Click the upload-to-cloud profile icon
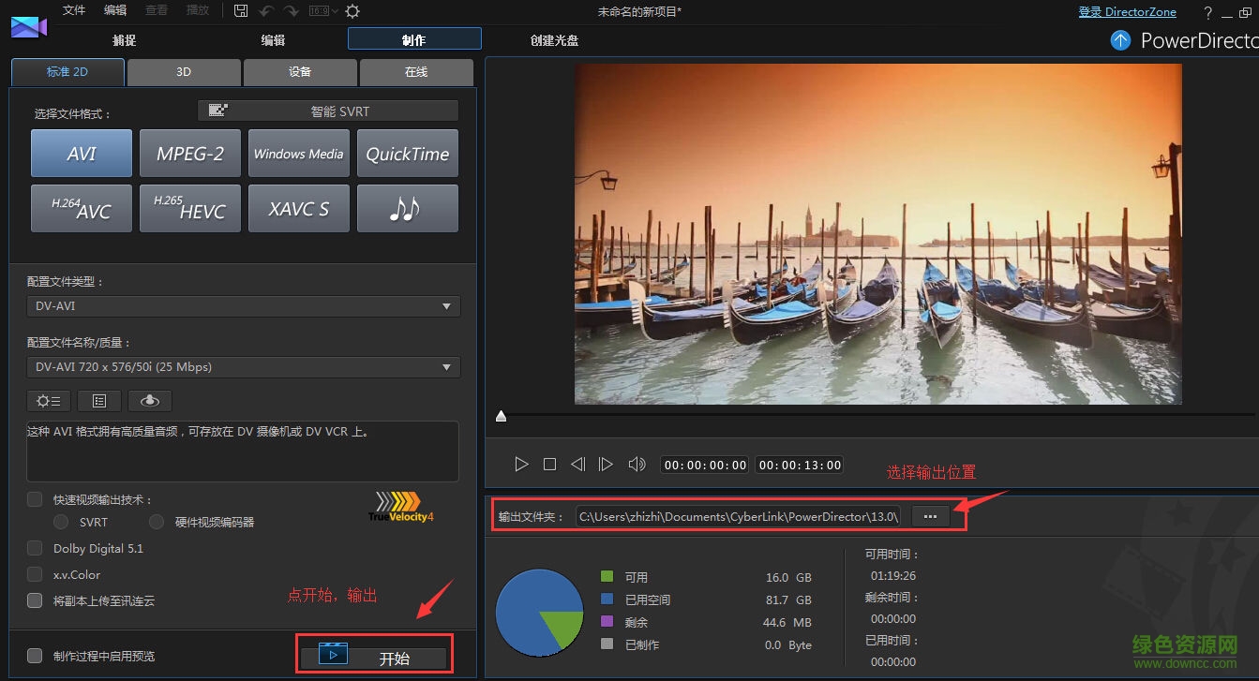Viewport: 1259px width, 681px height. coord(149,400)
